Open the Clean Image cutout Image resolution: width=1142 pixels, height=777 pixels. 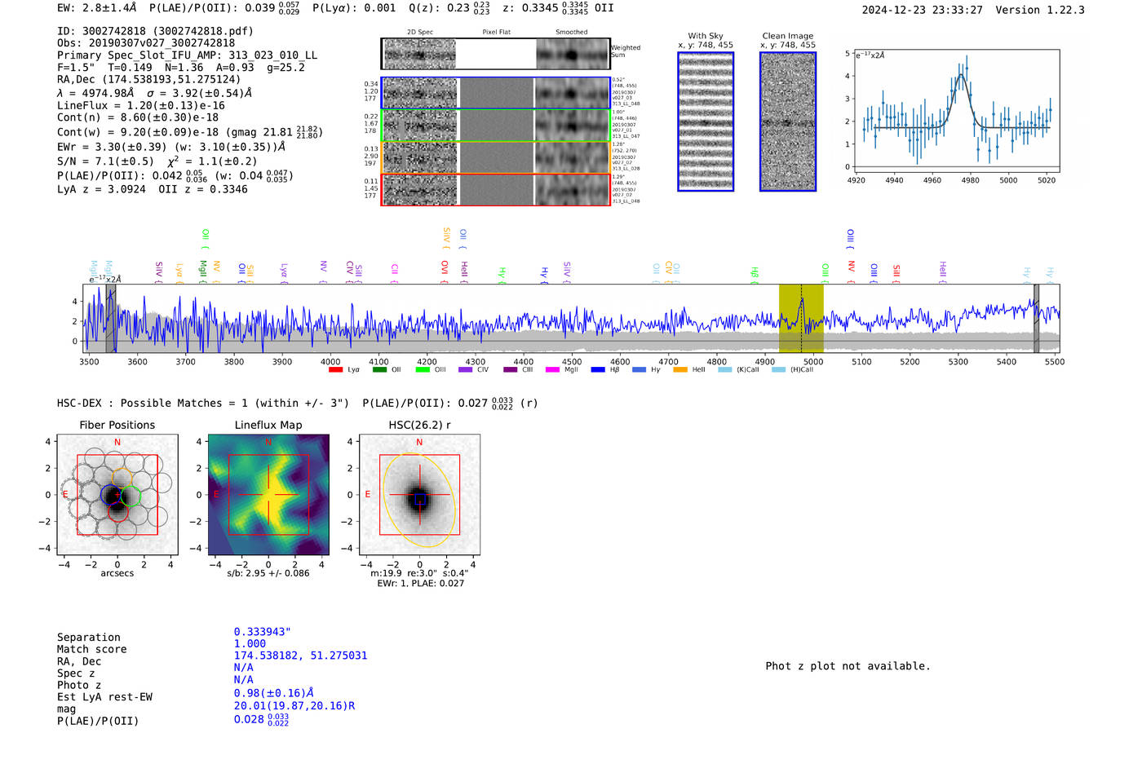(788, 121)
